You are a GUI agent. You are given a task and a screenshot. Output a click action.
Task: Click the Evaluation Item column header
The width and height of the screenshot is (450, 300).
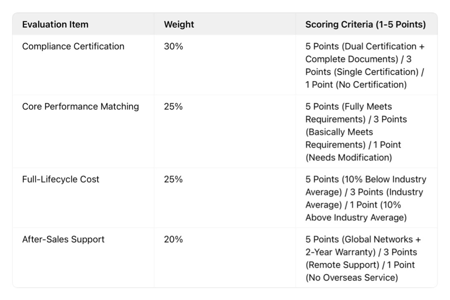55,25
